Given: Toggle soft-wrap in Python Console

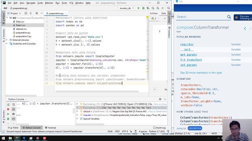Looking at the screenshot, I should 13,105.
